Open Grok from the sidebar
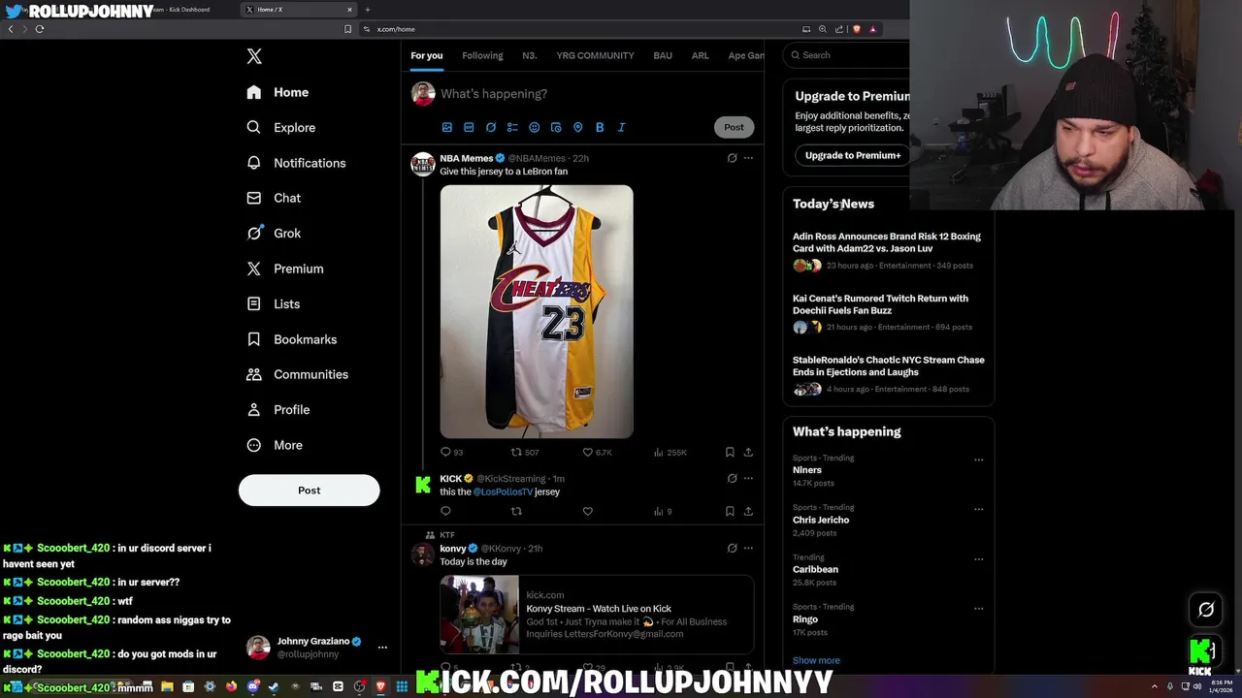 coord(274,233)
